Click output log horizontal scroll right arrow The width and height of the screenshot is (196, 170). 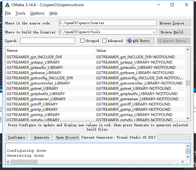[x=183, y=162]
